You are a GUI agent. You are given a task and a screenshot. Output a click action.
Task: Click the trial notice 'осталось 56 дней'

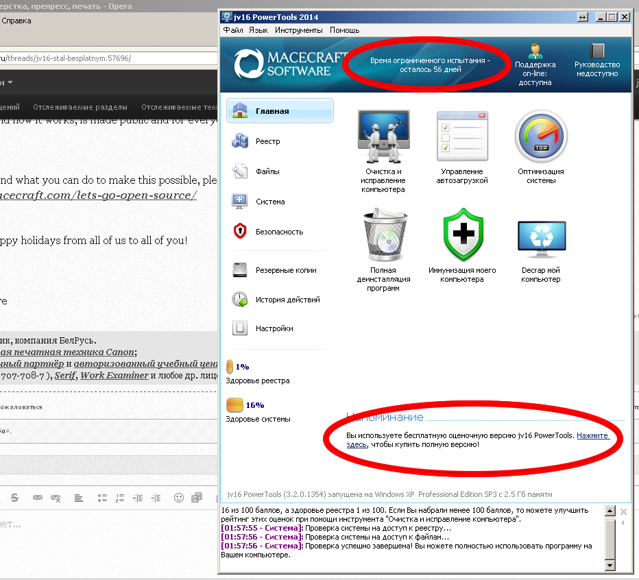tap(431, 69)
